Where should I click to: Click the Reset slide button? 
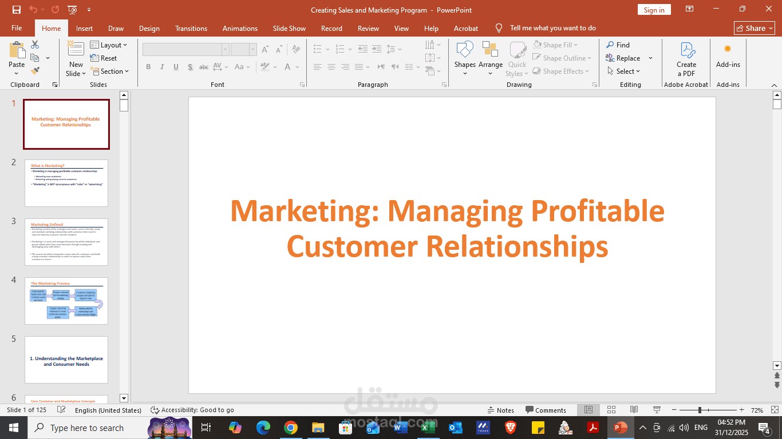[x=104, y=58]
